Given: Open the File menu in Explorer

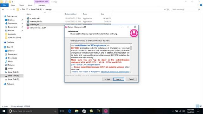Looking at the screenshot, I should point(4,5).
